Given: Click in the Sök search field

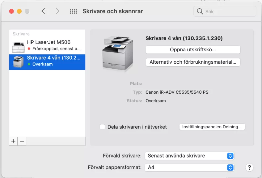Looking at the screenshot, I should coord(229,12).
